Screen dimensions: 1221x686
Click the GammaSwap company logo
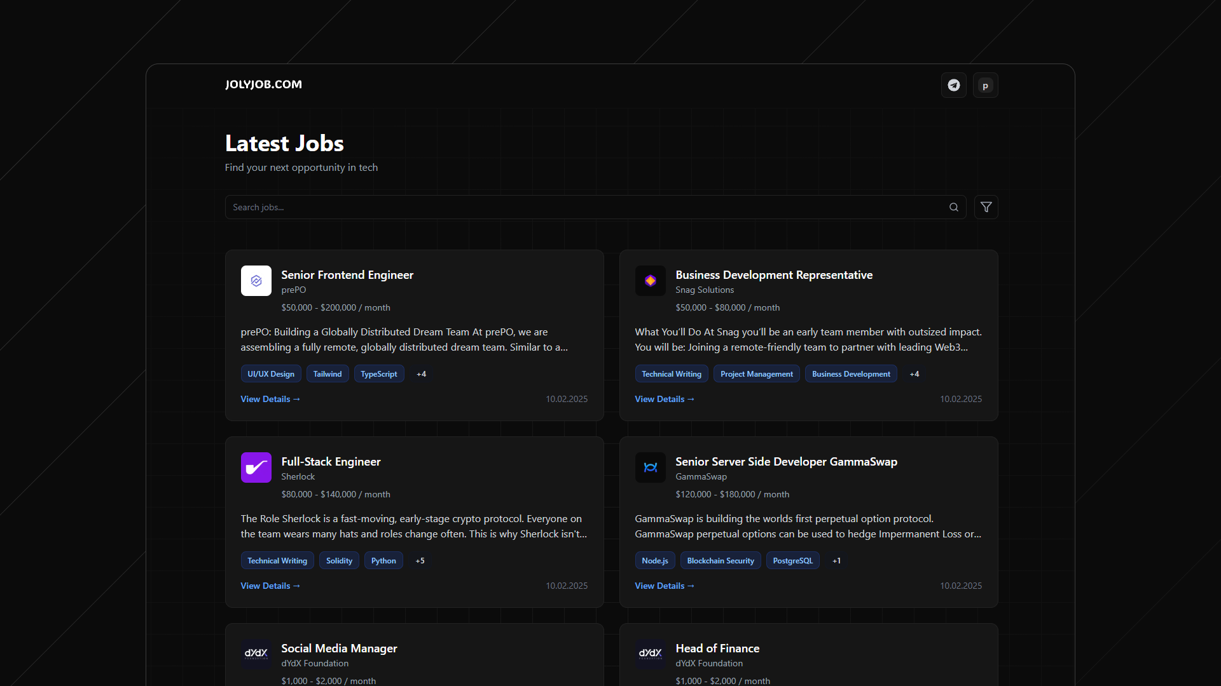pos(650,467)
